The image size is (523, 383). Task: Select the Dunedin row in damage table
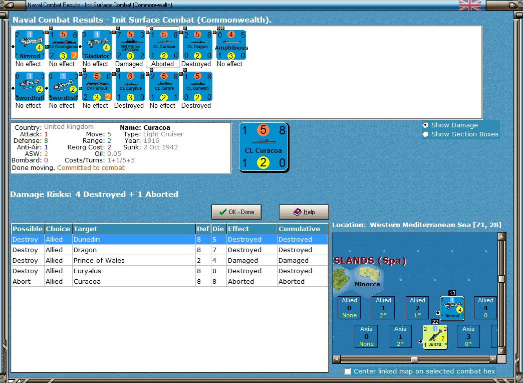pyautogui.click(x=170, y=240)
